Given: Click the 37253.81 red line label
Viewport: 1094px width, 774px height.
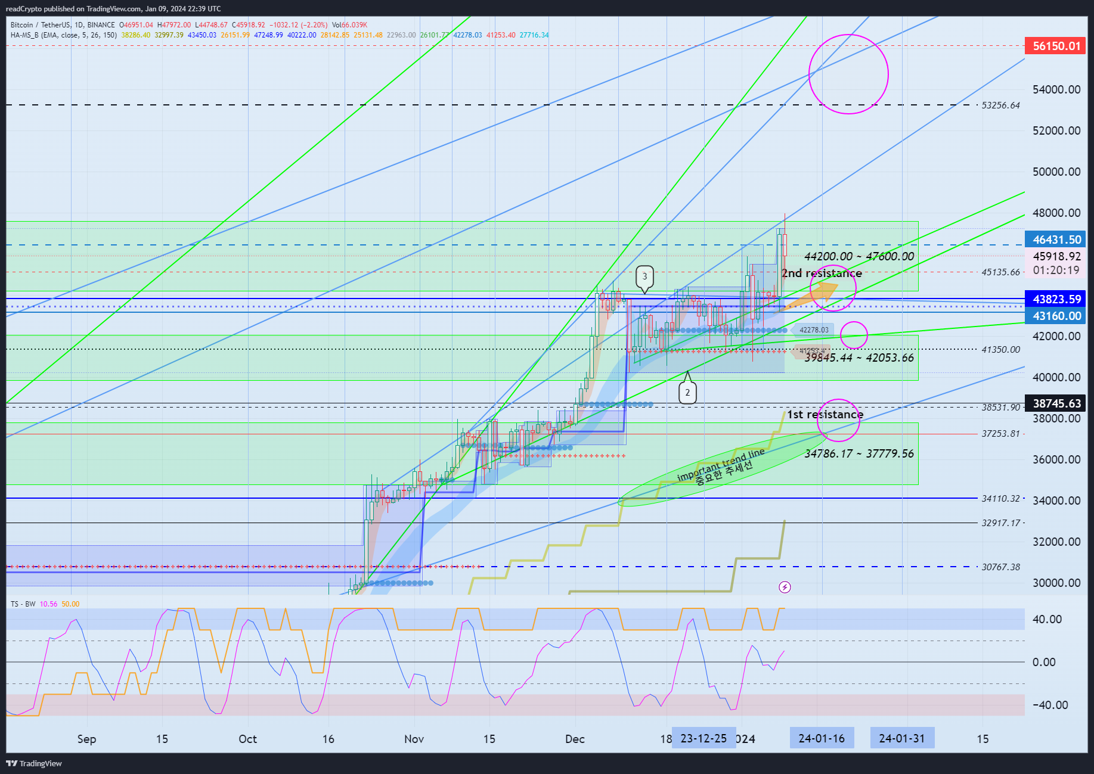Looking at the screenshot, I should 1000,434.
